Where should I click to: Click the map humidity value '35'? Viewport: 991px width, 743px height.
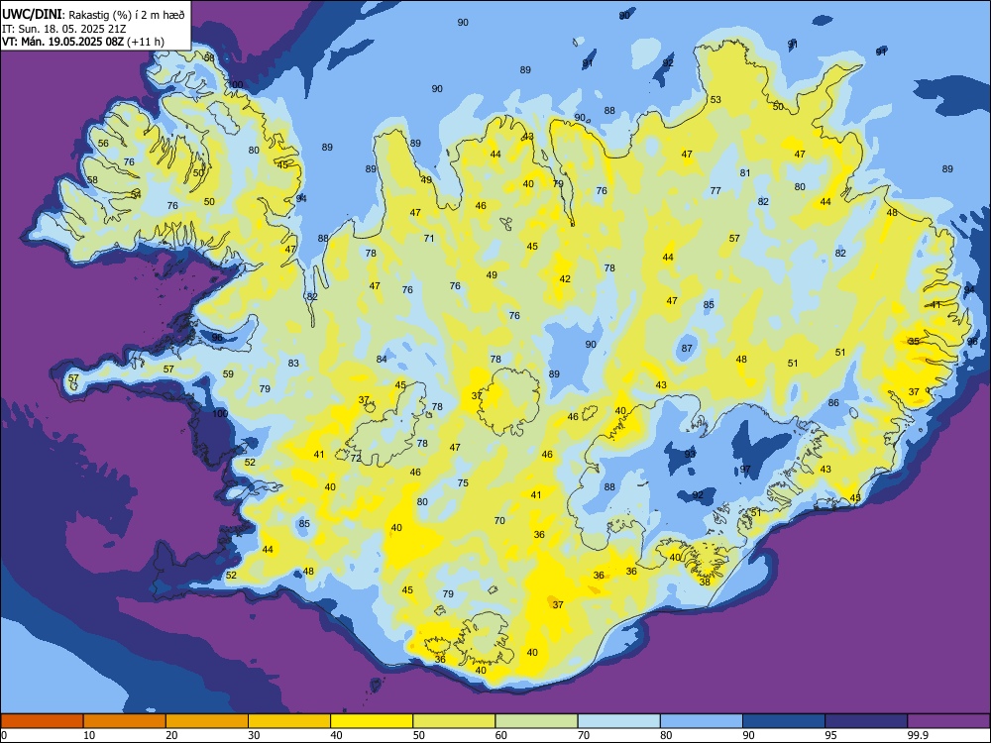tap(914, 341)
